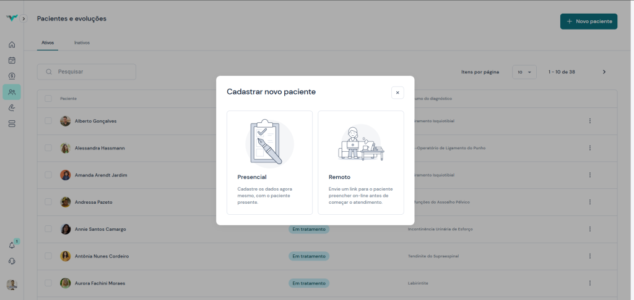Open the finance dollar icon in sidebar
The height and width of the screenshot is (300, 634).
[12, 76]
